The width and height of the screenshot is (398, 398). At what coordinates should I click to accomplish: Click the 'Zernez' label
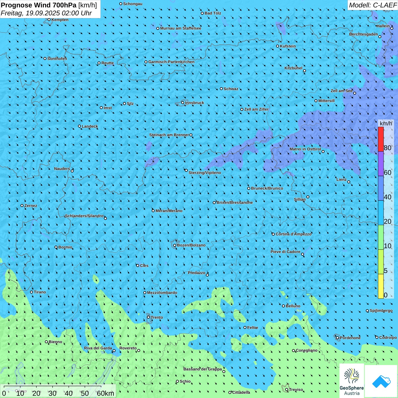31,206
